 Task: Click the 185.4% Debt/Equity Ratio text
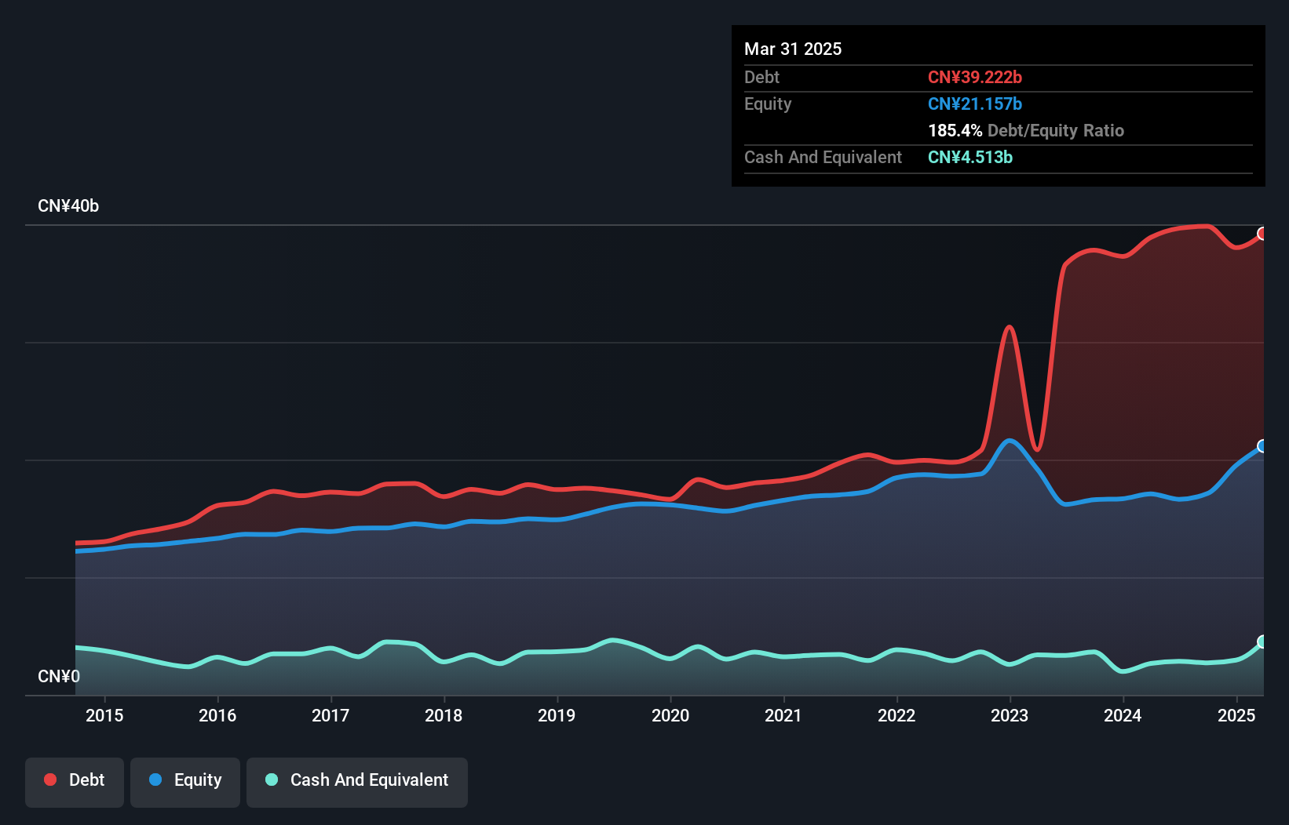point(1026,131)
